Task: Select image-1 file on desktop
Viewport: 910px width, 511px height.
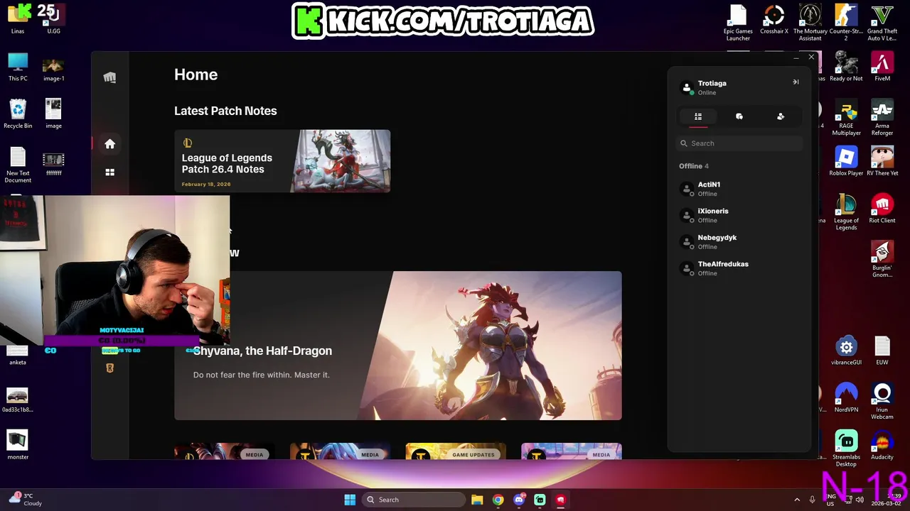Action: coord(53,67)
